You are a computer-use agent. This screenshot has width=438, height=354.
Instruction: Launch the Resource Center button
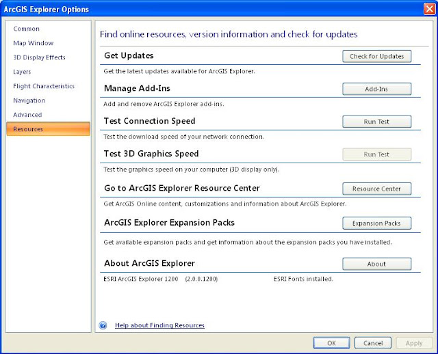point(377,189)
